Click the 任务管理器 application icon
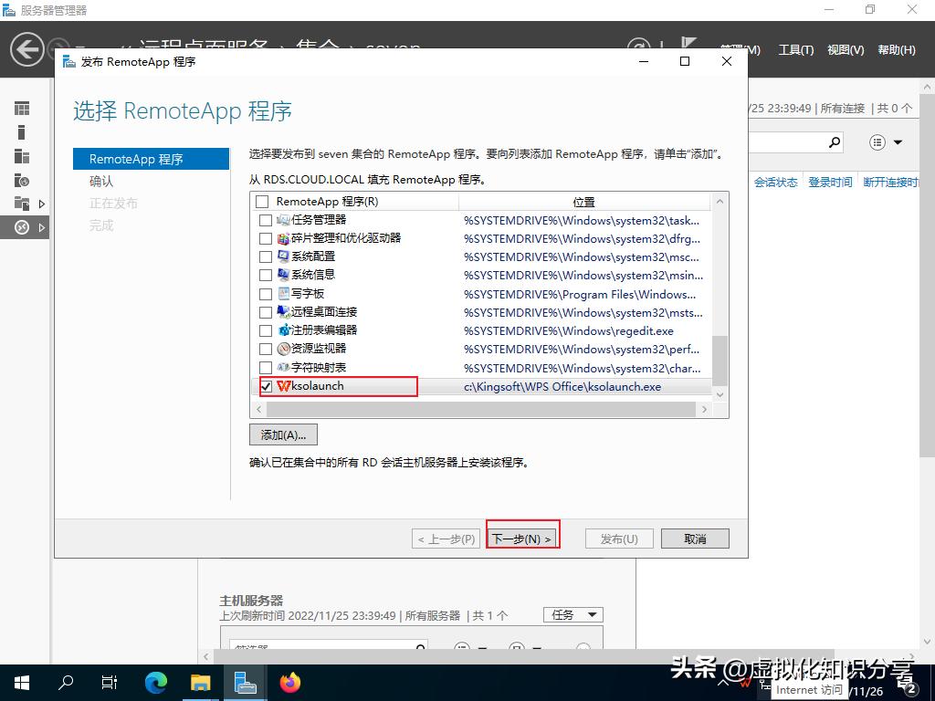935x701 pixels. click(x=286, y=220)
